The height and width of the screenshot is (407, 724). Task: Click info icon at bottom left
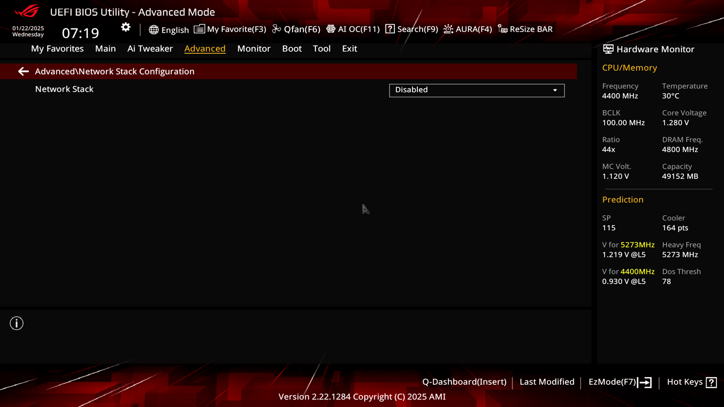[17, 323]
